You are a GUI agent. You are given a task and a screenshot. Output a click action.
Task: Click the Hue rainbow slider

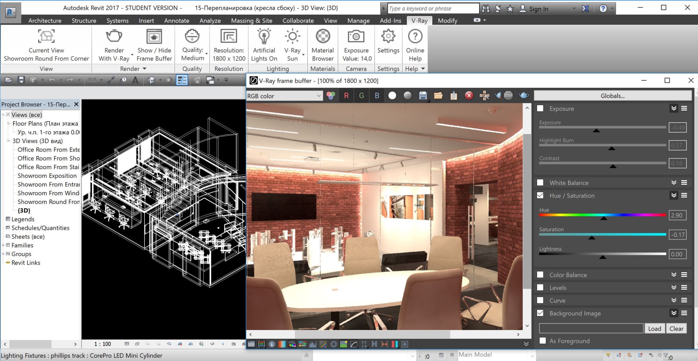[602, 215]
